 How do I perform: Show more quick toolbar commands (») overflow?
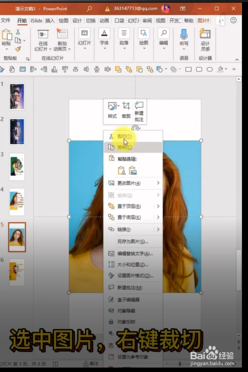click(x=234, y=69)
